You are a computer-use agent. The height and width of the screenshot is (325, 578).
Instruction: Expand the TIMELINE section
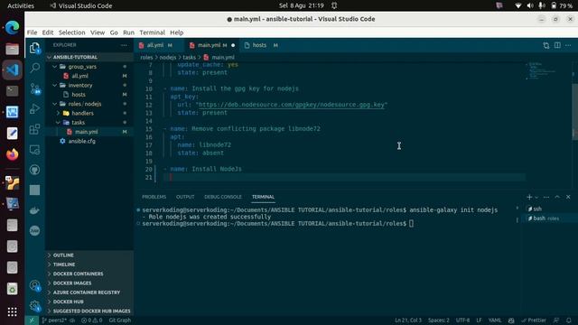point(89,265)
